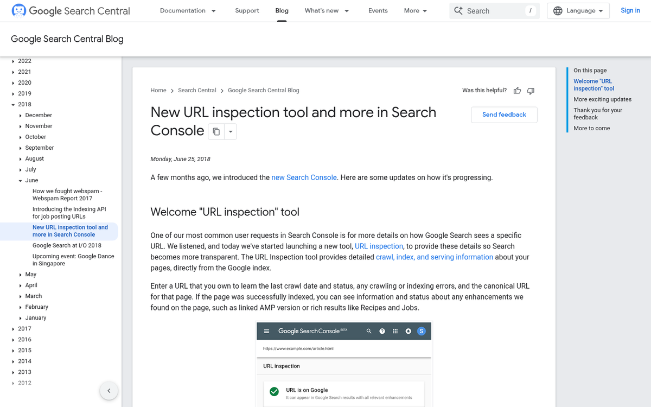Click Sign in at the top right
The width and height of the screenshot is (651, 407).
tap(630, 10)
